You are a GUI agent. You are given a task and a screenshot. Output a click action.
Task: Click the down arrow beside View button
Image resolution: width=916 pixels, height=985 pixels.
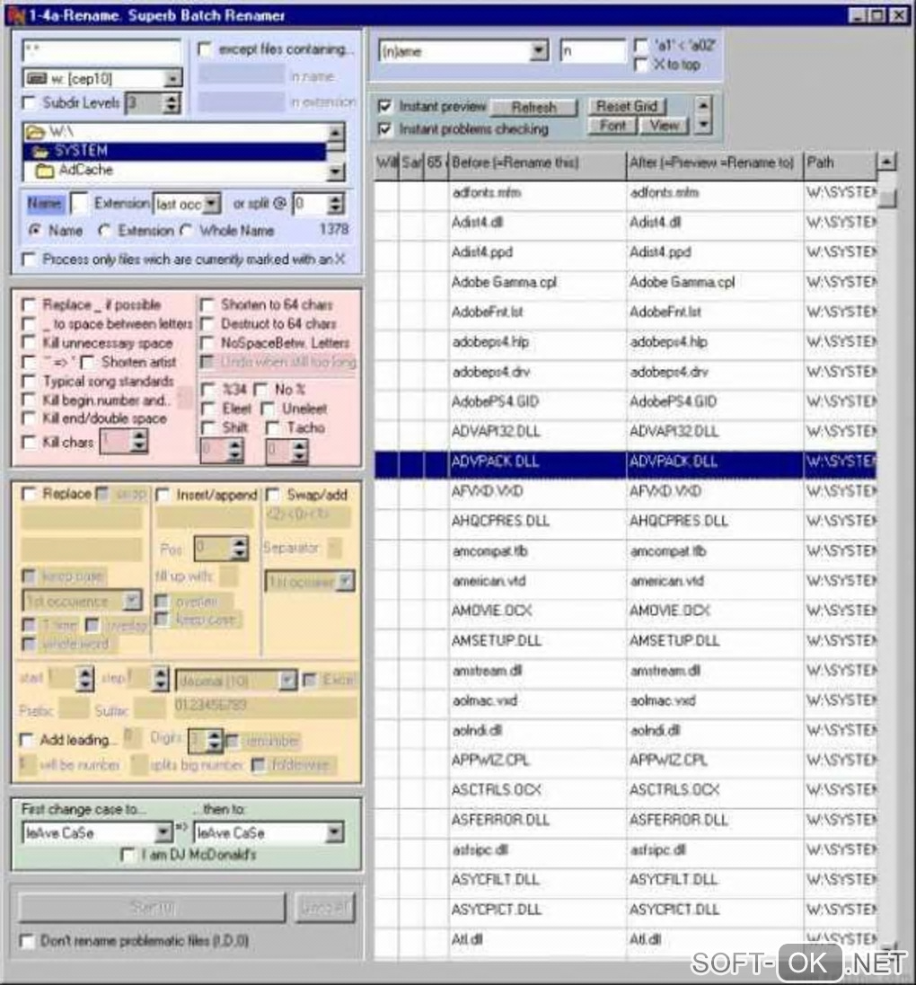704,125
